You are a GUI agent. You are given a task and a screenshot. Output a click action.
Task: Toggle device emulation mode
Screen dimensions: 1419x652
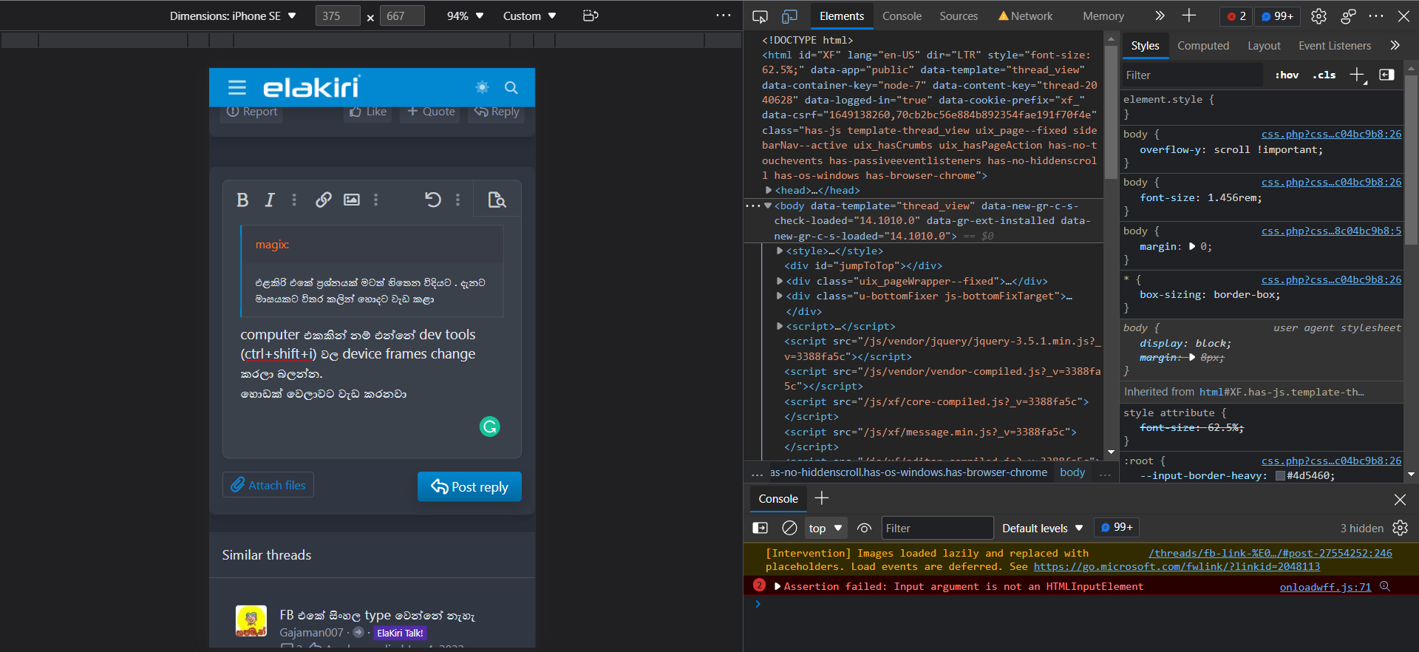[x=790, y=16]
